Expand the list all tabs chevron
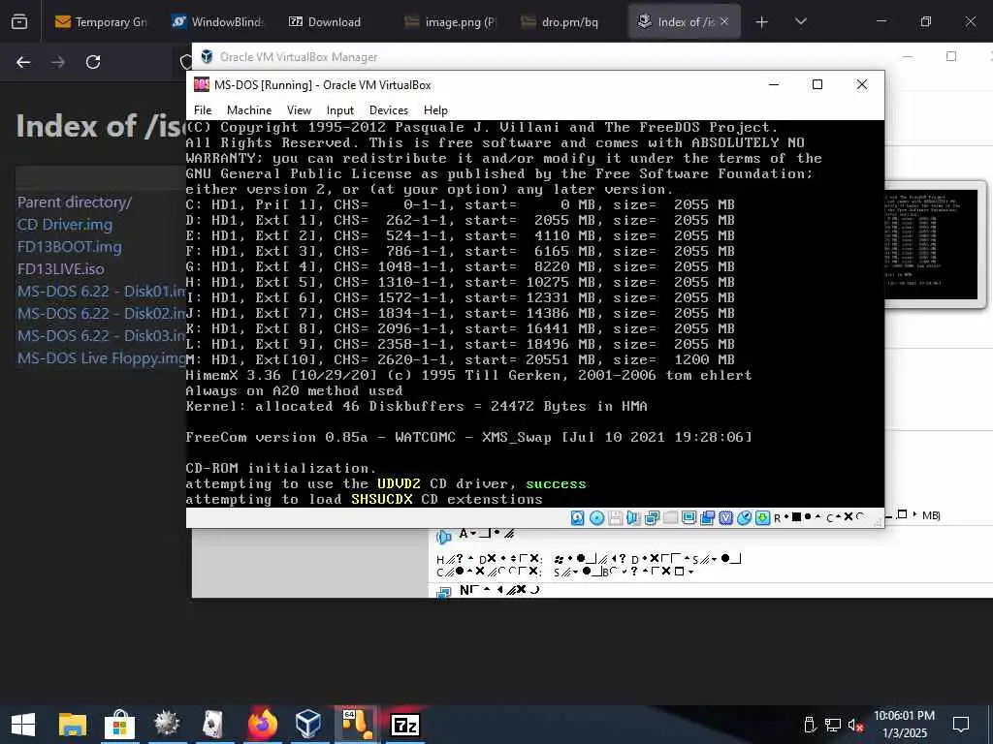The image size is (993, 744). (800, 22)
